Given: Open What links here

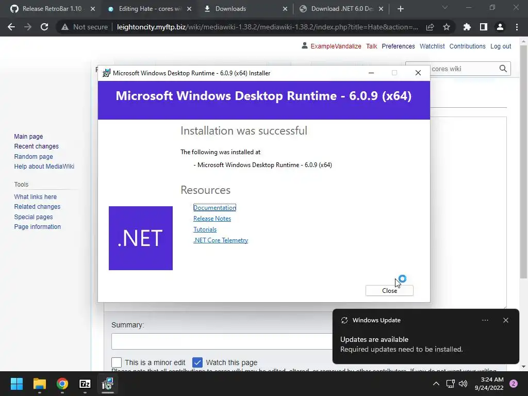Looking at the screenshot, I should pyautogui.click(x=36, y=196).
